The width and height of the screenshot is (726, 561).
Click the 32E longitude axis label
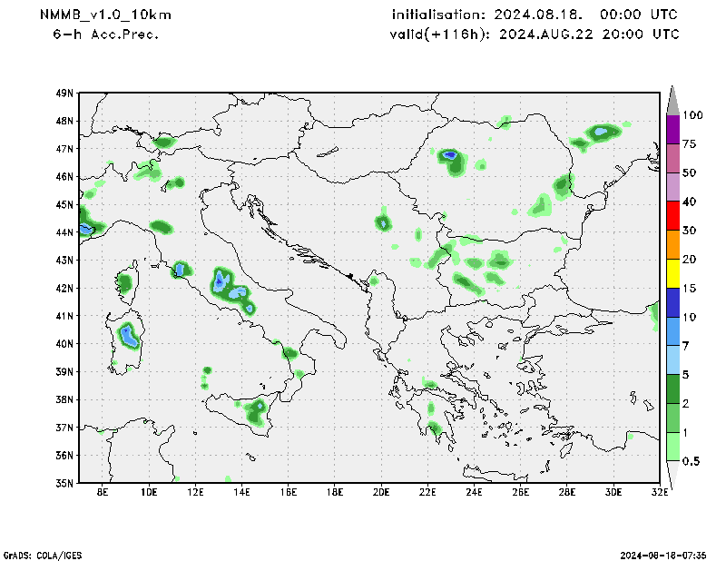point(659,493)
